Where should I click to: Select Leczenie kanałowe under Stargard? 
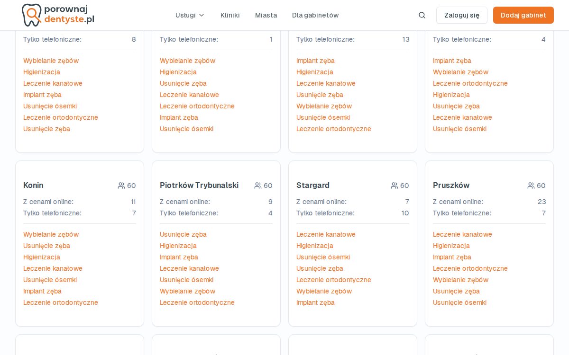pyautogui.click(x=326, y=234)
